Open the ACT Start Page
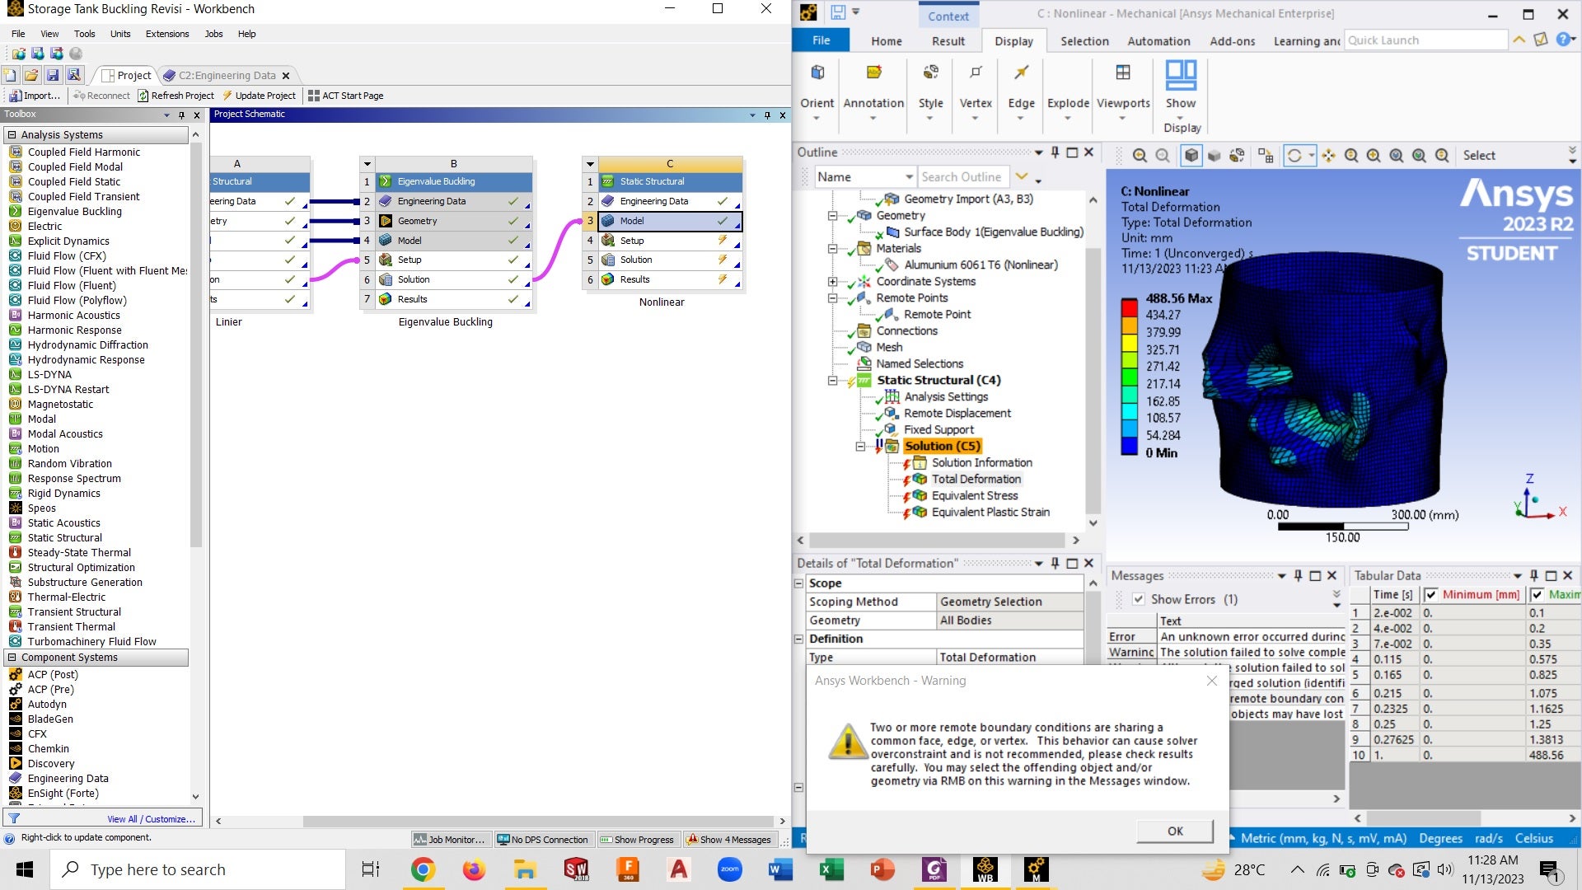The height and width of the screenshot is (890, 1582). (x=345, y=96)
